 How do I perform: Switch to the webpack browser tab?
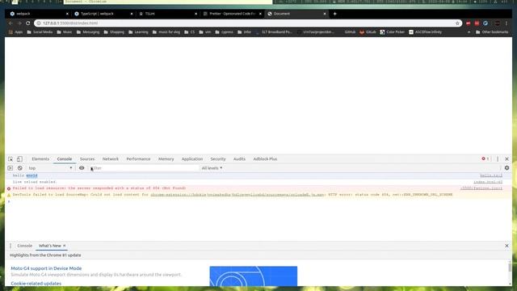coord(38,14)
